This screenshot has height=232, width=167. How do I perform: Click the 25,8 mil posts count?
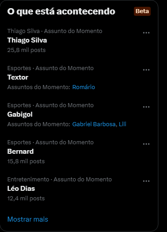click(26, 50)
